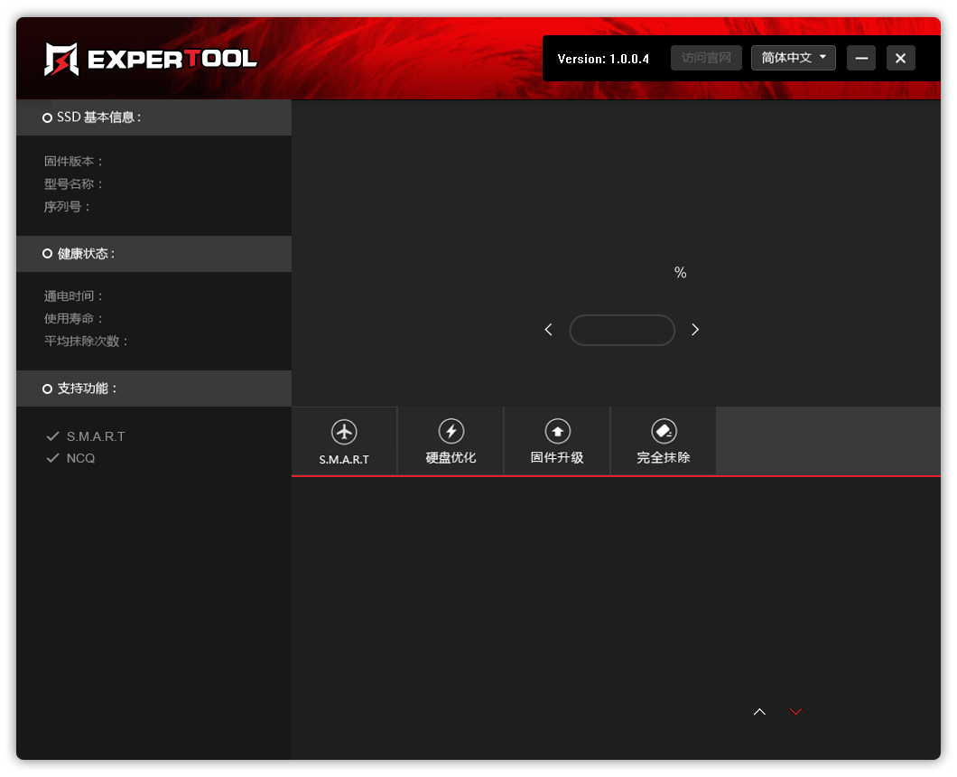
Task: Click the S.M.A.R.T supported feature checkmark
Action: click(x=53, y=436)
